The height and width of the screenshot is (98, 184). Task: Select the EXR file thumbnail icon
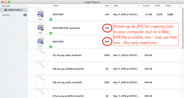(40, 42)
